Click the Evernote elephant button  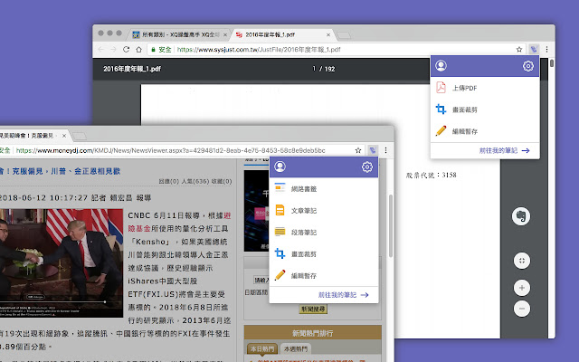click(x=521, y=216)
